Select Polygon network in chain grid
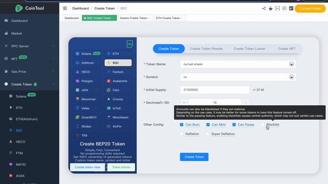Image resolution: width=328 pixels, height=184 pixels. (87, 81)
